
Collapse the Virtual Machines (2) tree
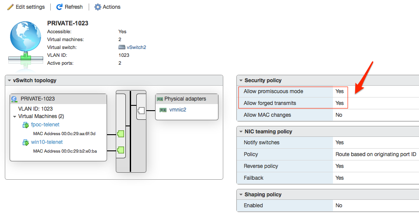pos(14,117)
